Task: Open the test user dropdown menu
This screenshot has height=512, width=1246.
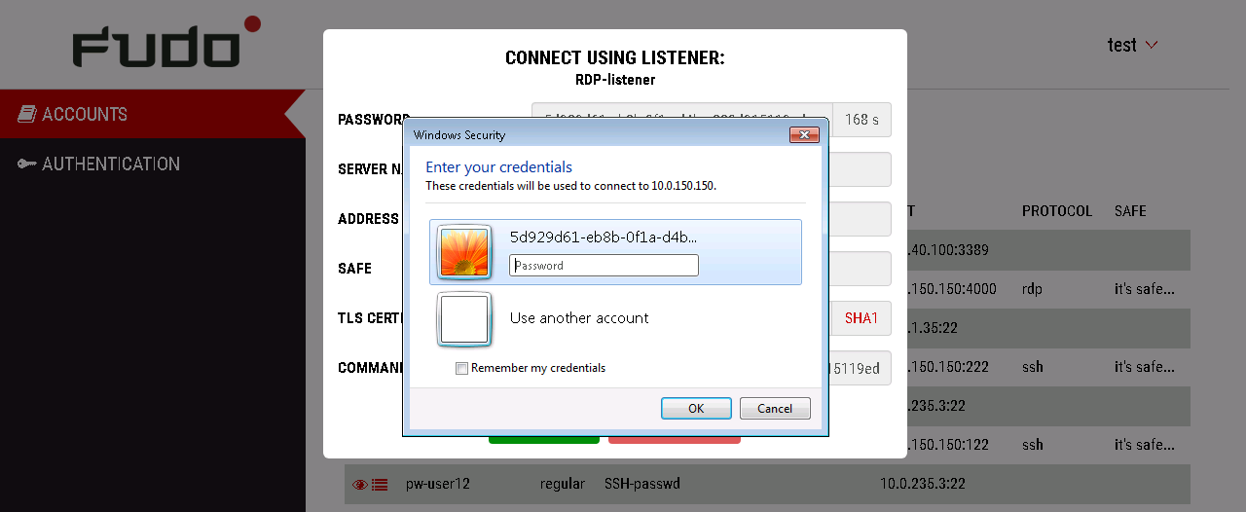Action: [x=1132, y=45]
